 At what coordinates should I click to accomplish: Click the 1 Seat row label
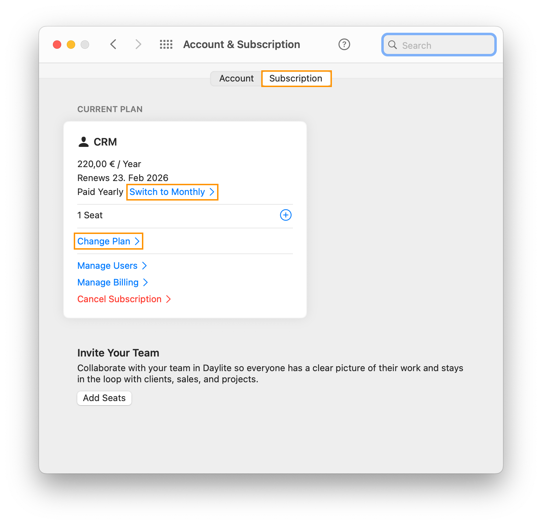(90, 215)
